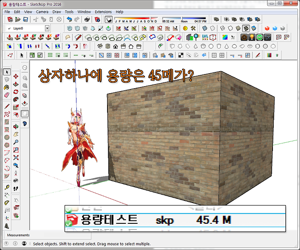
Task: Open the Window menu
Action: pyautogui.click(x=84, y=12)
